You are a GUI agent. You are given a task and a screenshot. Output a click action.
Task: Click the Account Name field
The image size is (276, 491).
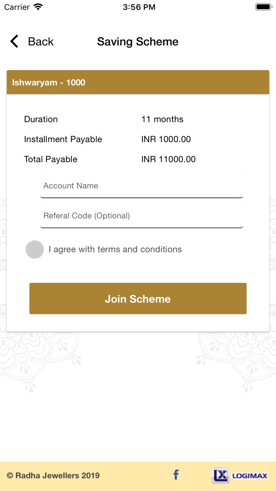[141, 185]
